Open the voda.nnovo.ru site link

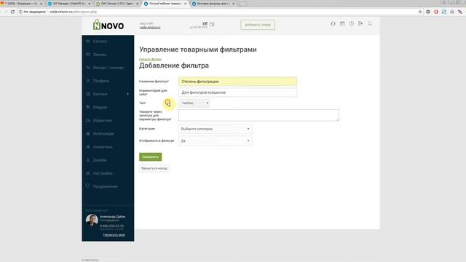pyautogui.click(x=150, y=28)
